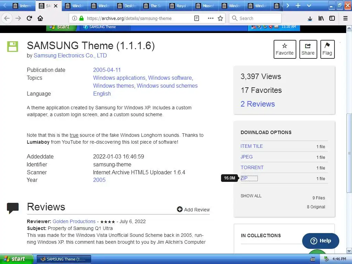Open the 2005 year link
The height and width of the screenshot is (264, 352).
pos(99,180)
